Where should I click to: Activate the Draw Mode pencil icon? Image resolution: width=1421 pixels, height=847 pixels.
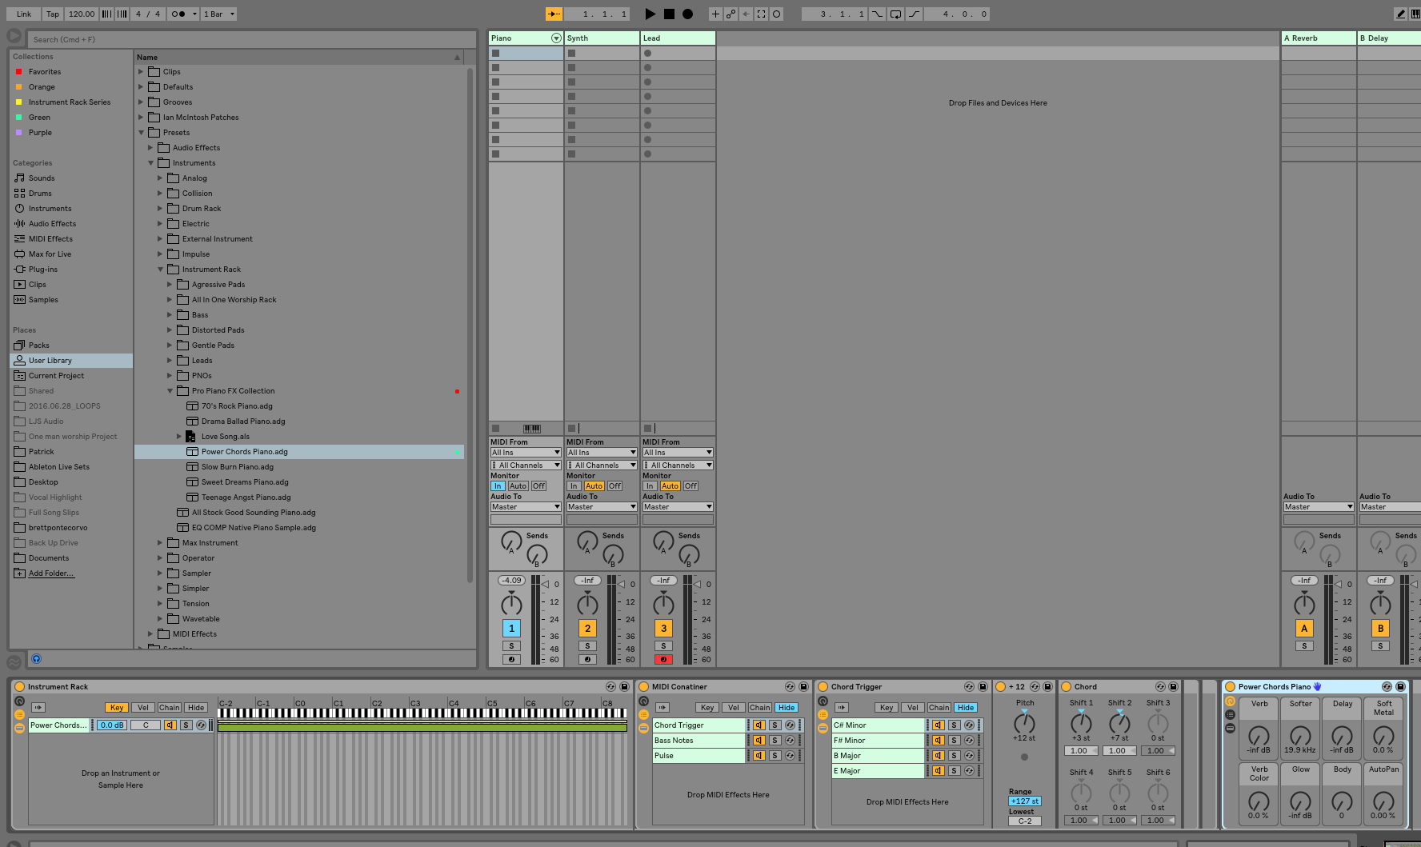point(1400,14)
